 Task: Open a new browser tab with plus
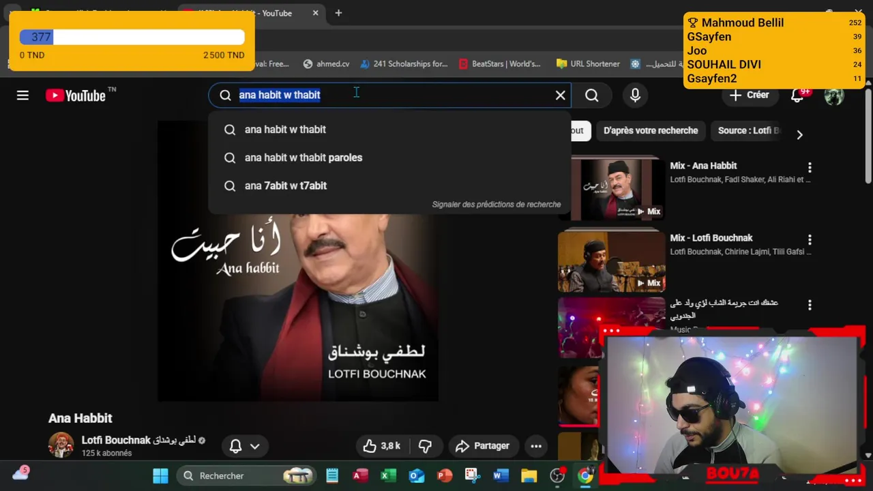338,13
